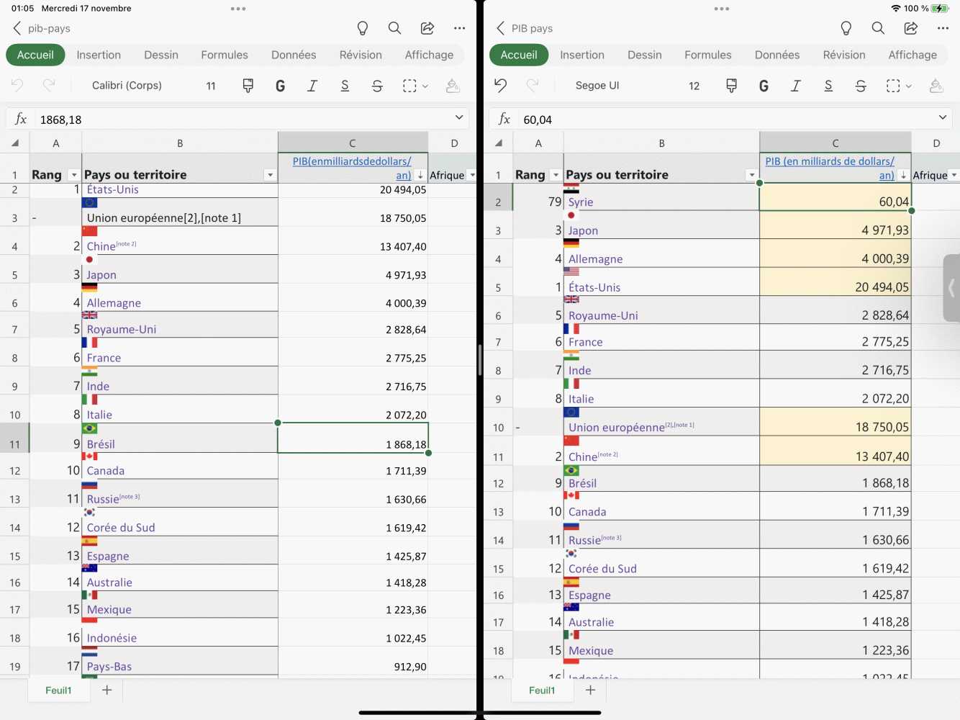Tap the lightbulb icon in left window
960x720 pixels.
click(363, 28)
